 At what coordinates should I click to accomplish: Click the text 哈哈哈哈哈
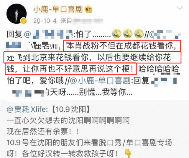159,69
